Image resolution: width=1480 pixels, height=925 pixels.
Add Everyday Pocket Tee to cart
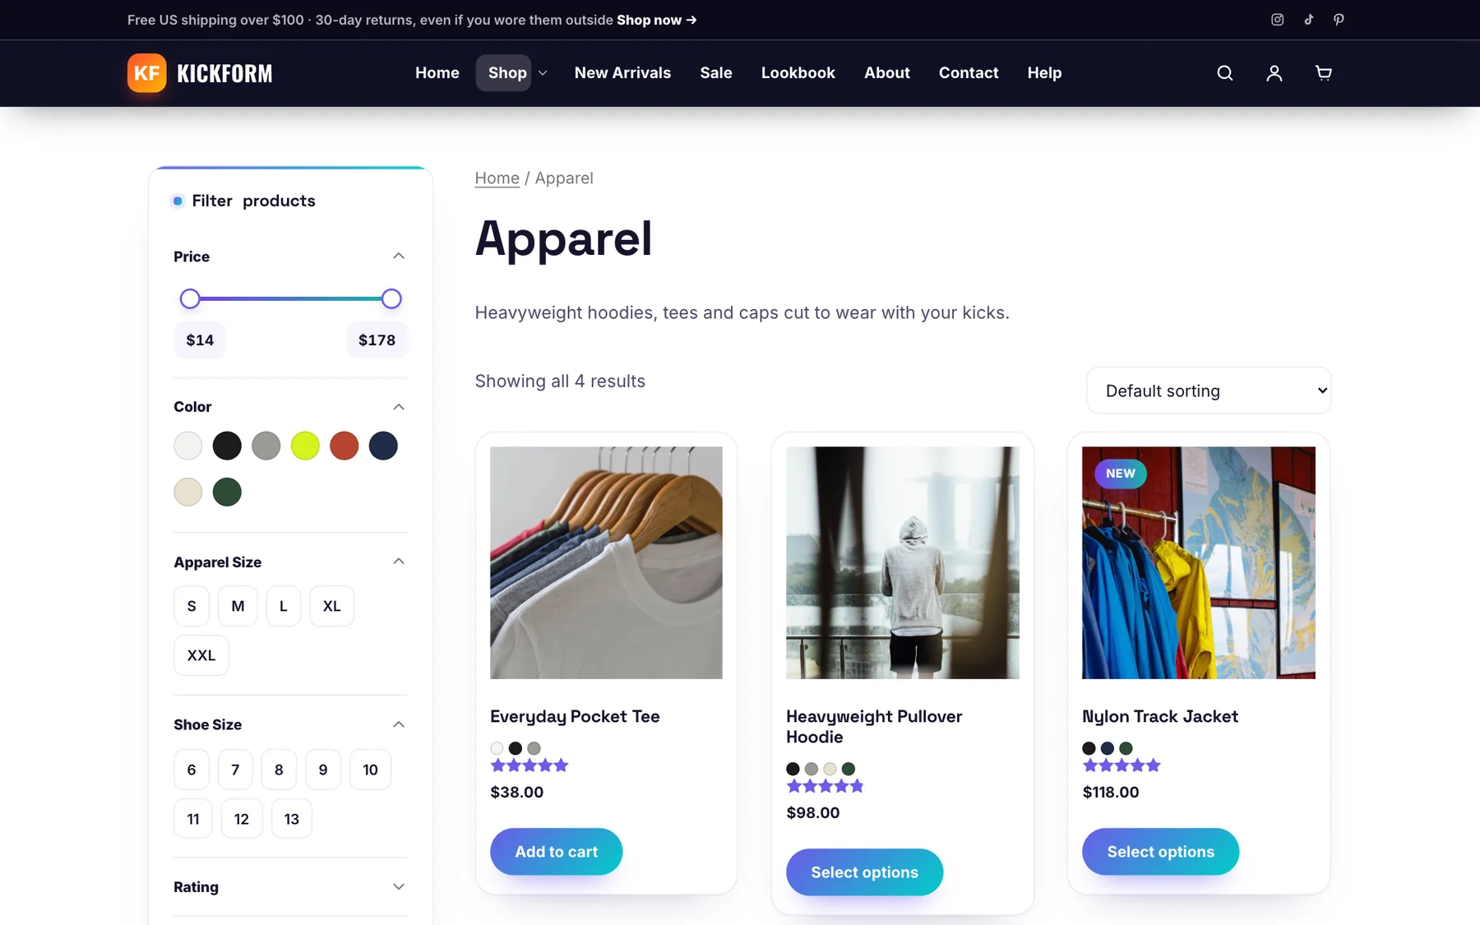point(557,852)
